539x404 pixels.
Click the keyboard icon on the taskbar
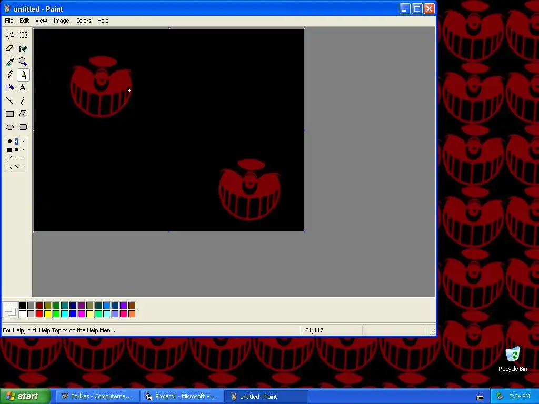[x=480, y=397]
